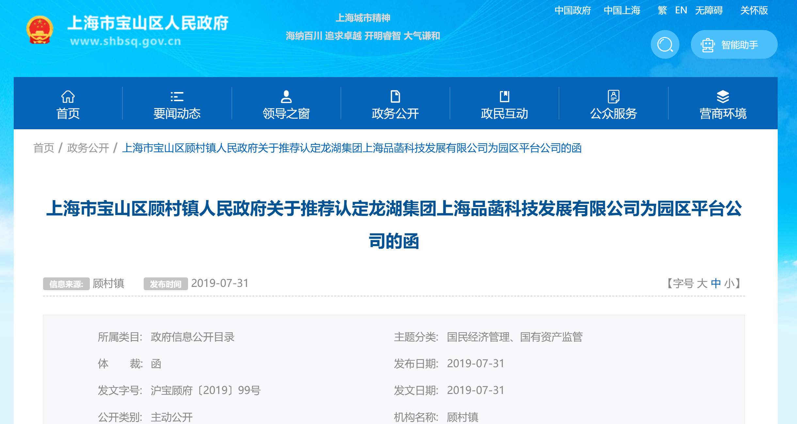Viewport: 797px width, 424px height.
Task: Click 政务公开 in the breadcrumb path
Action: [88, 148]
